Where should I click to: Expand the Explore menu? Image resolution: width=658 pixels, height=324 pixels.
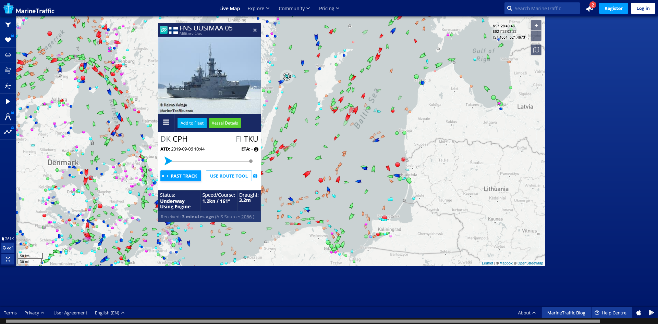258,9
